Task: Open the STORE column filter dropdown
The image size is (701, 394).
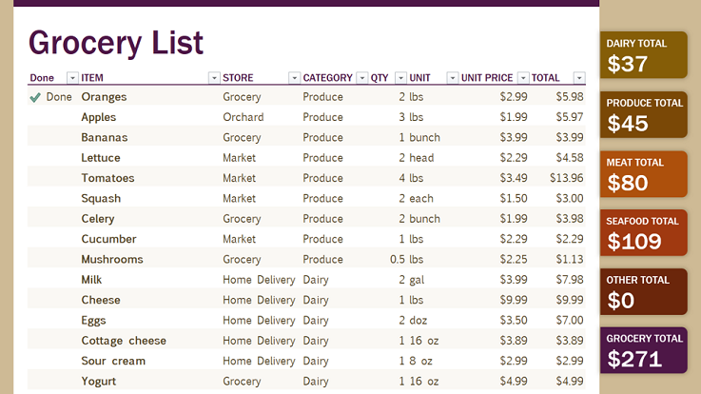Action: click(294, 78)
